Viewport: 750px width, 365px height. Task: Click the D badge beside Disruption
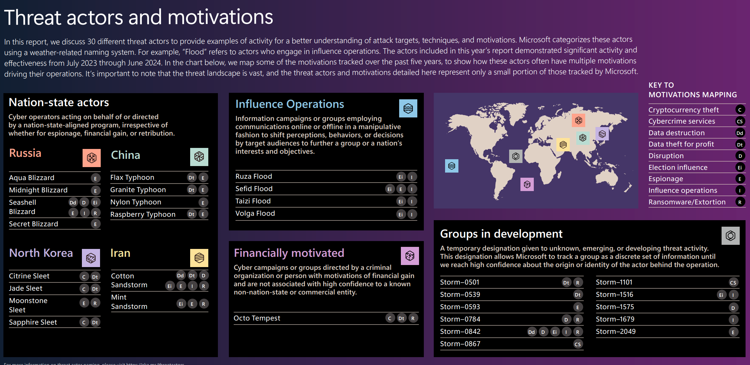tap(740, 156)
